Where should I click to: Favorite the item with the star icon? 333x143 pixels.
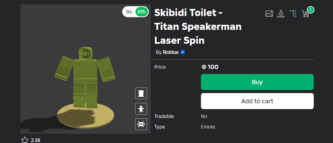(24, 140)
